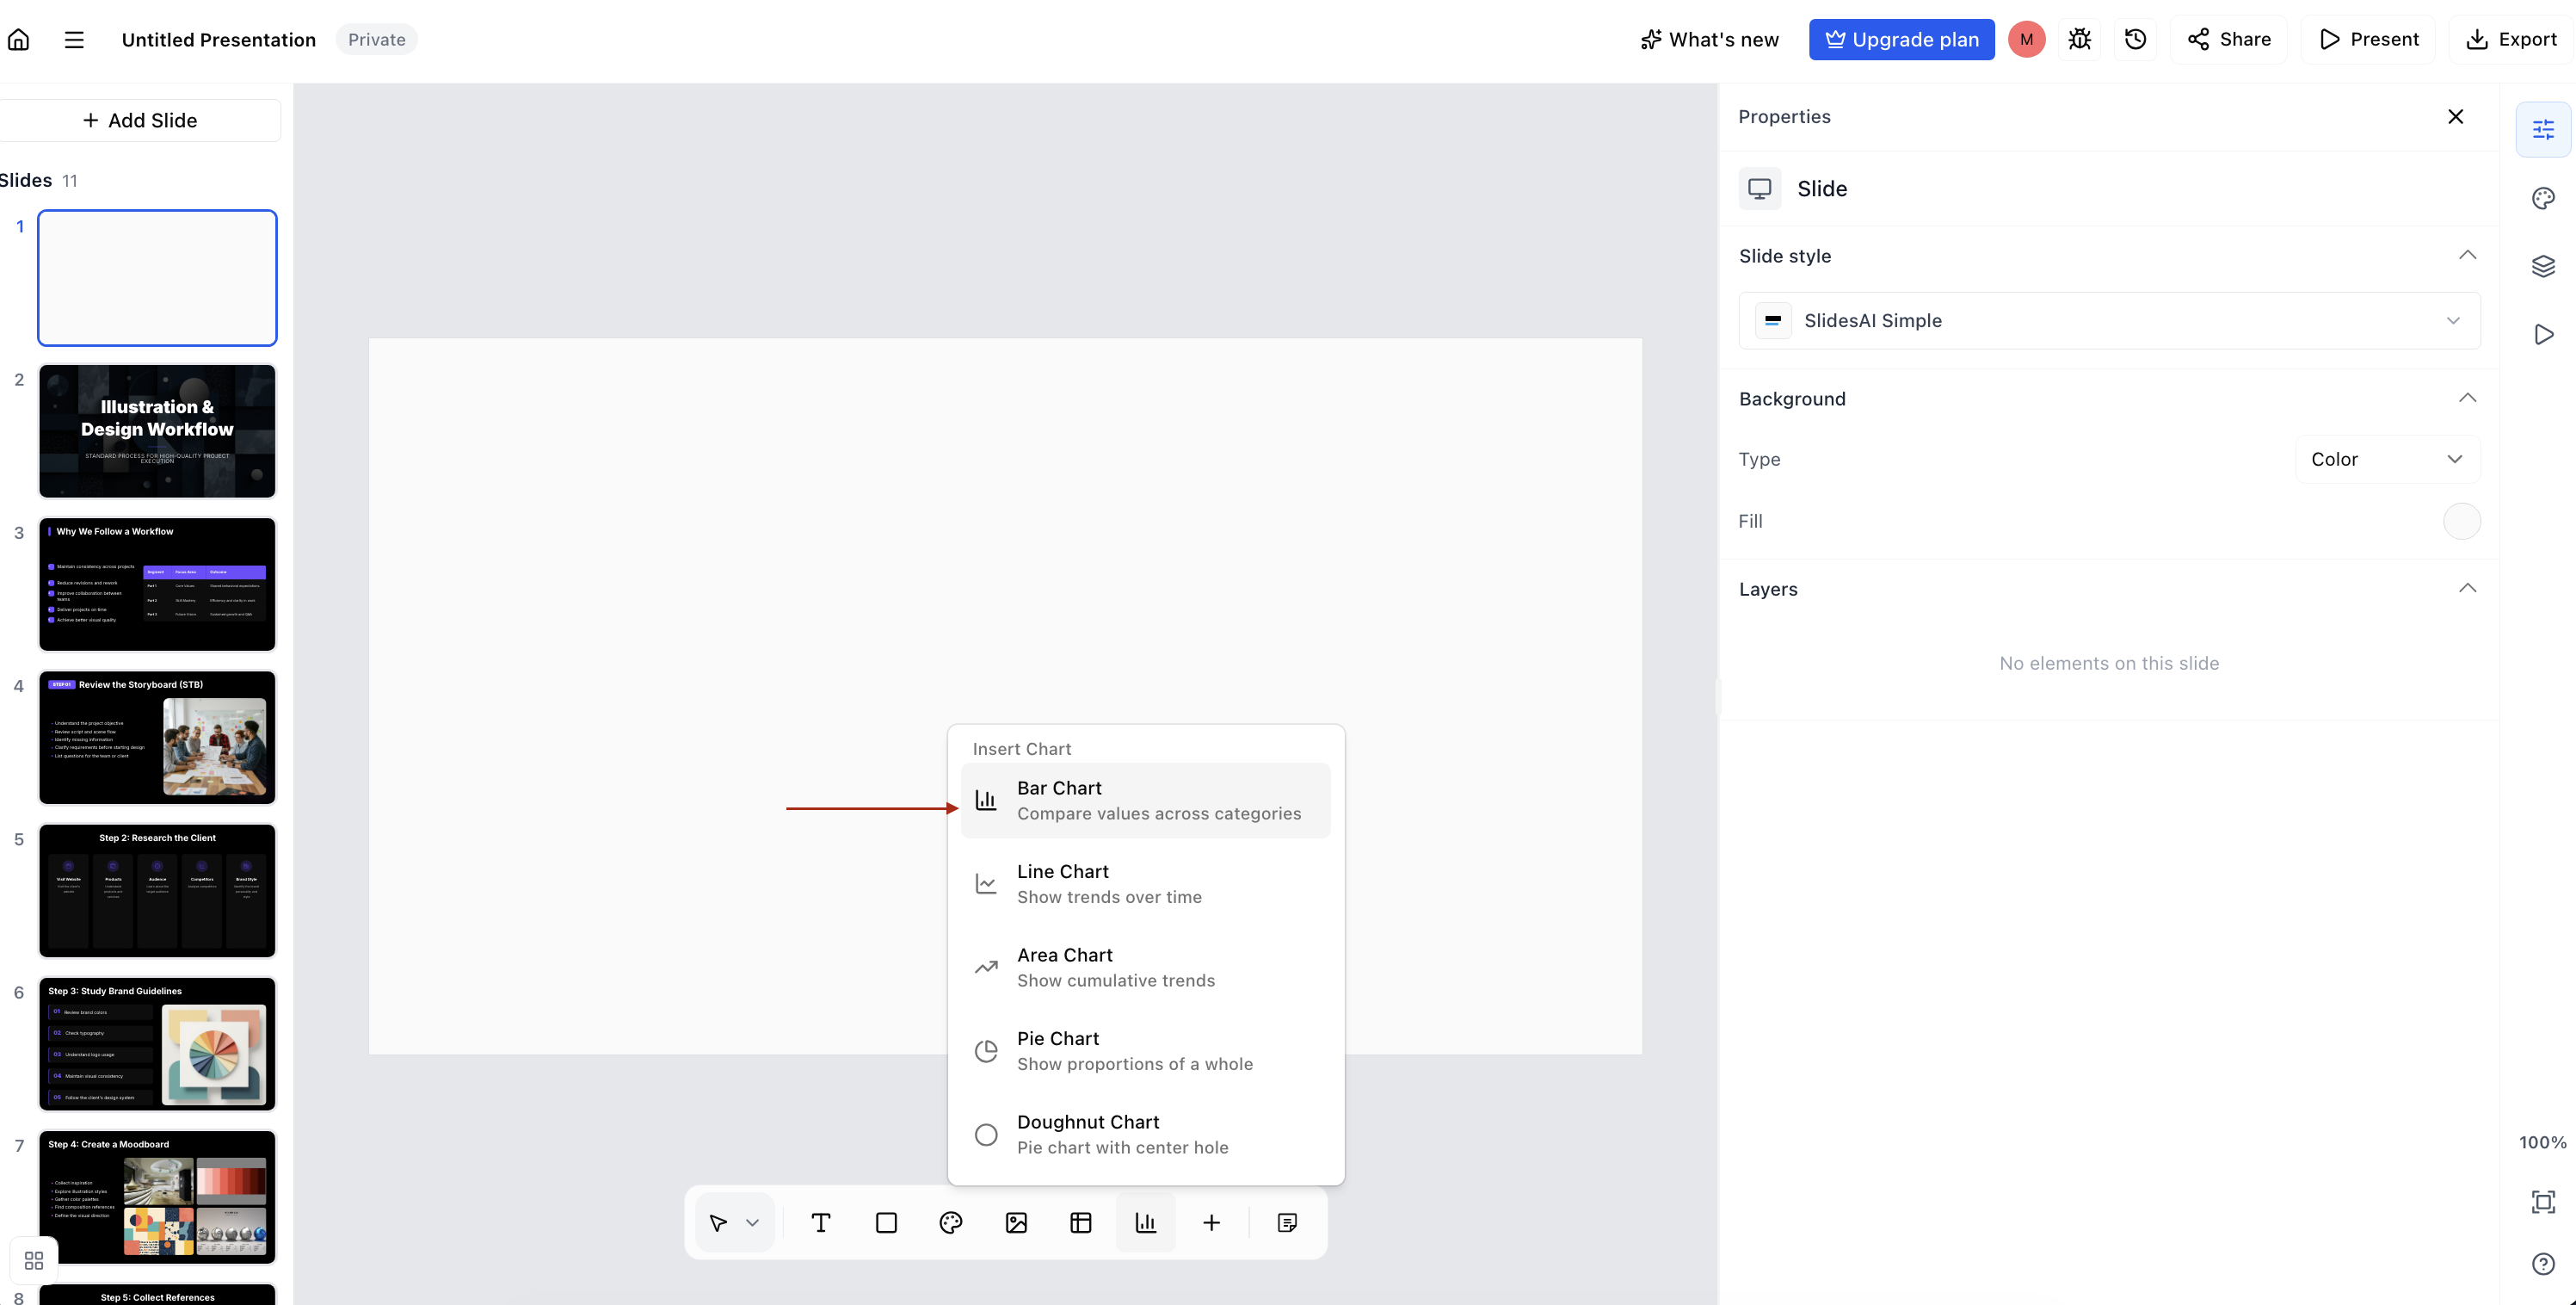Click the Insert image tool icon
Viewport: 2576px width, 1305px height.
(1016, 1222)
